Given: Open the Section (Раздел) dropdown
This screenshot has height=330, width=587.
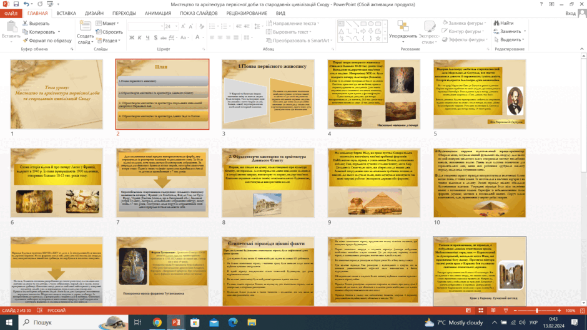Looking at the screenshot, I should [x=108, y=41].
